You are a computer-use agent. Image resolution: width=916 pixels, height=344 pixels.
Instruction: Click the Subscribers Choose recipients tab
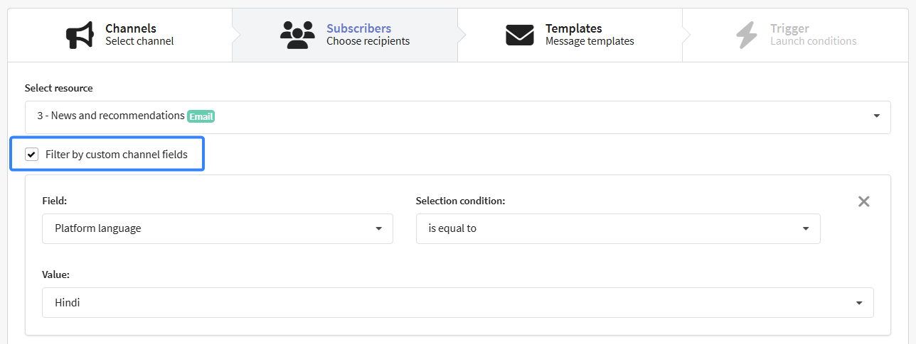click(x=345, y=35)
